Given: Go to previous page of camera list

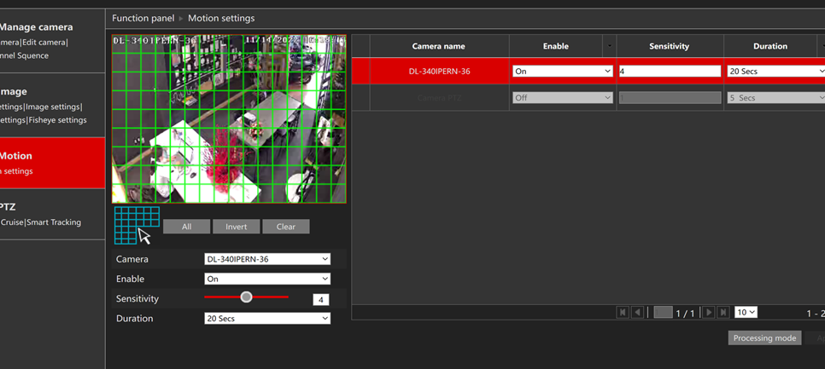Looking at the screenshot, I should [x=637, y=312].
